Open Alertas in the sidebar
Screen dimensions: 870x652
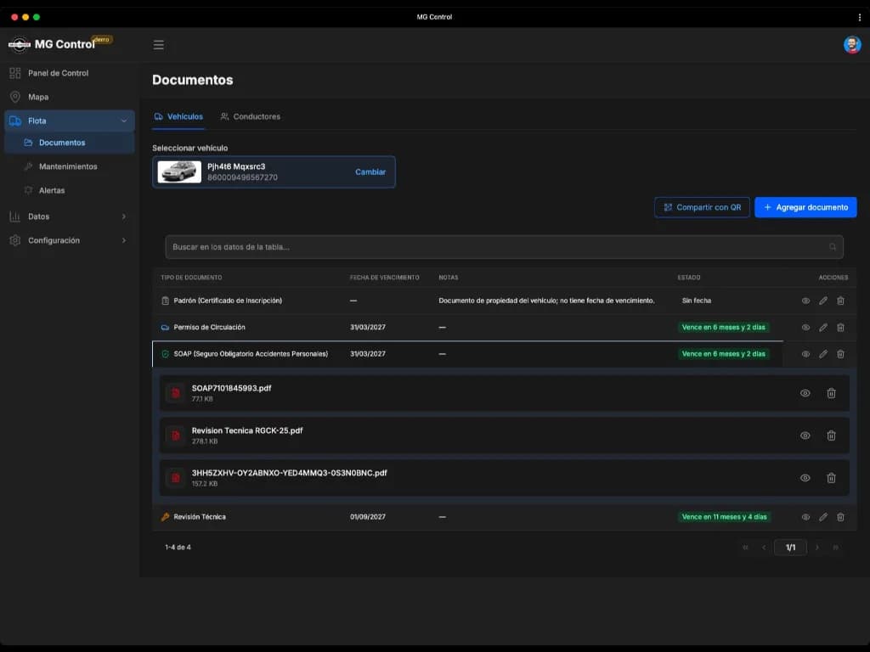coord(69,190)
